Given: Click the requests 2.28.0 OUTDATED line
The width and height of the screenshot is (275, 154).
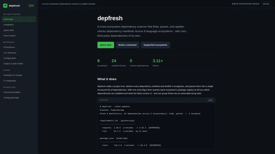Looking at the screenshot, I should [131, 128].
